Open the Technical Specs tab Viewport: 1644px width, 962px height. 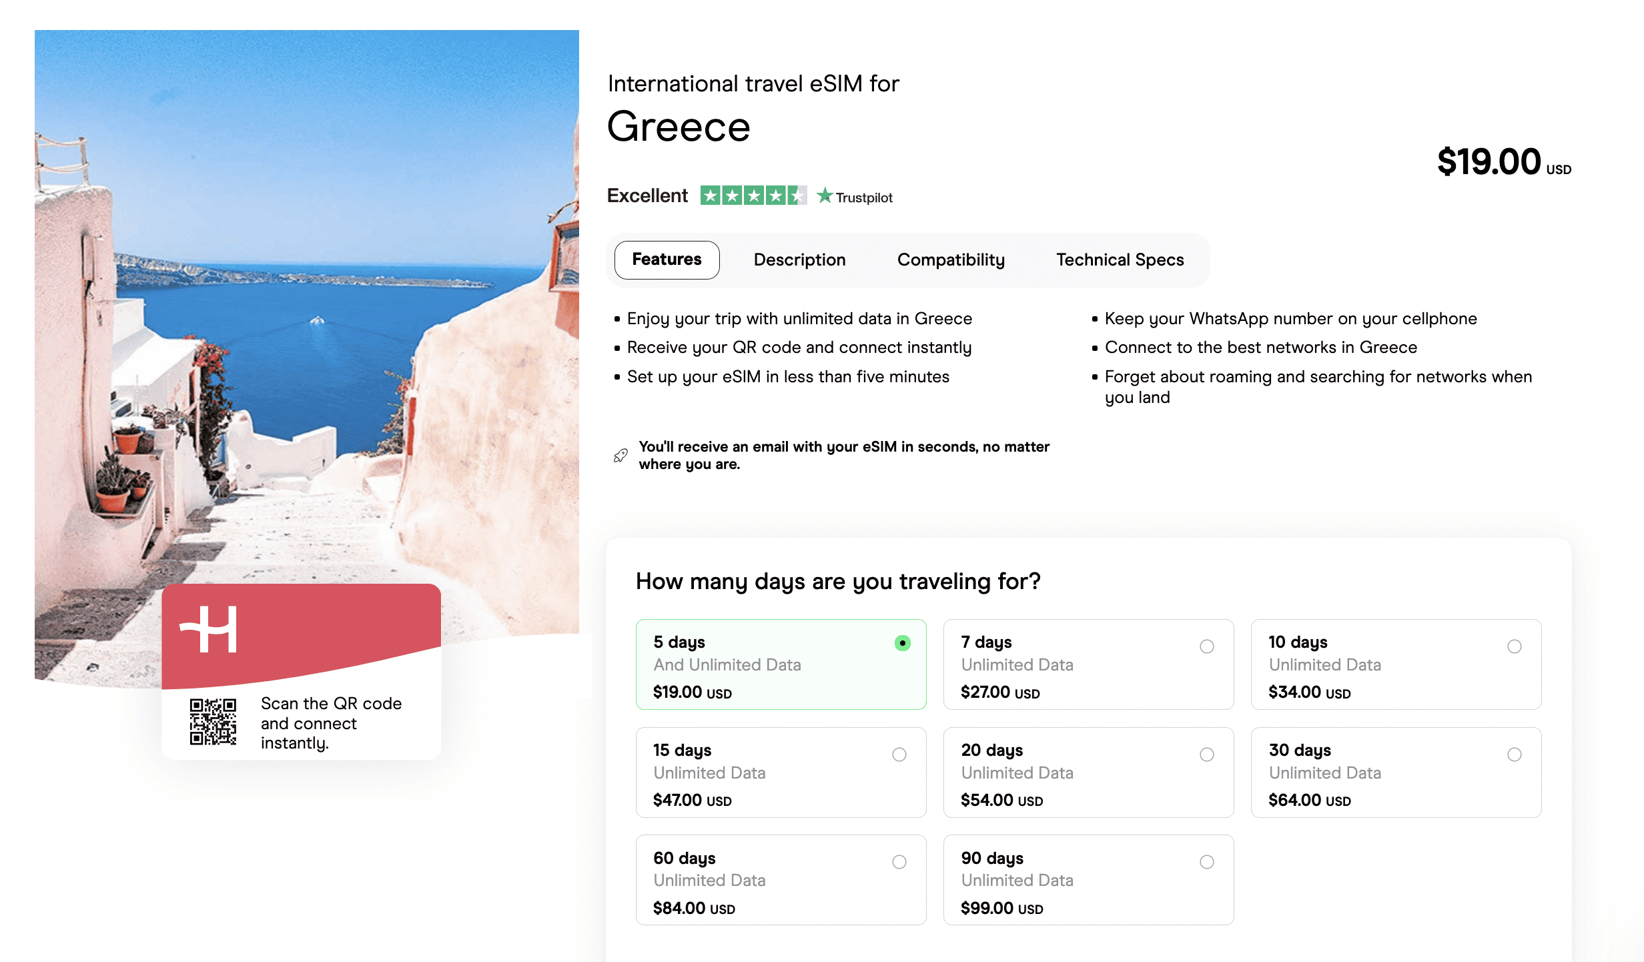1120,260
